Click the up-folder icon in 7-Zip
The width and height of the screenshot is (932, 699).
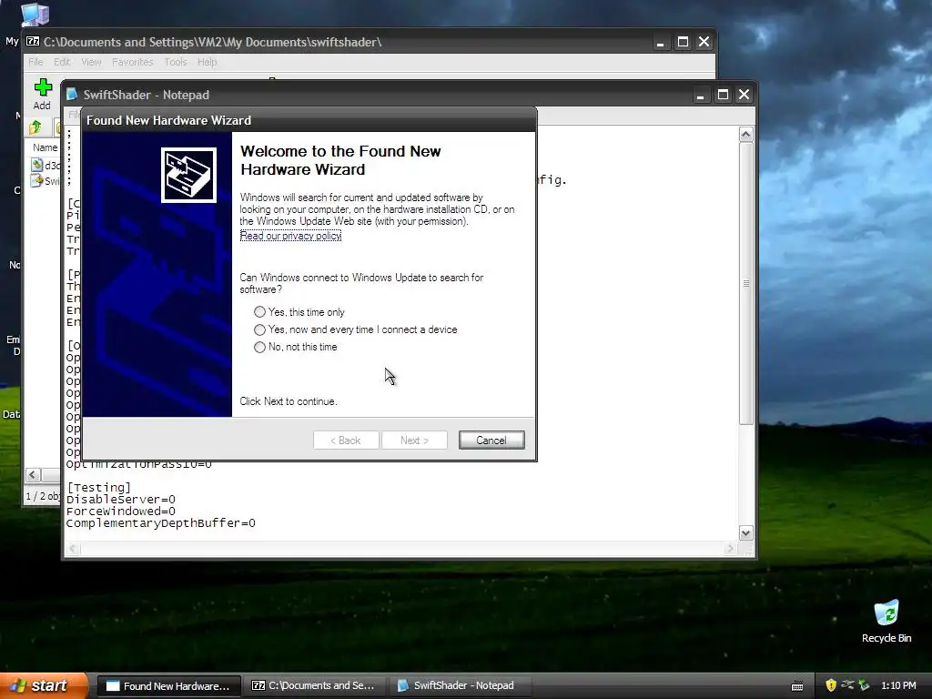coord(35,127)
